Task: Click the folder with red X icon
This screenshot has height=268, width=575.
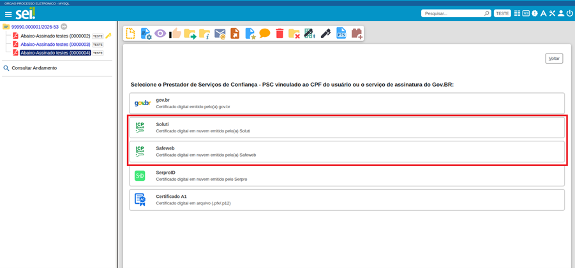Action: click(294, 34)
